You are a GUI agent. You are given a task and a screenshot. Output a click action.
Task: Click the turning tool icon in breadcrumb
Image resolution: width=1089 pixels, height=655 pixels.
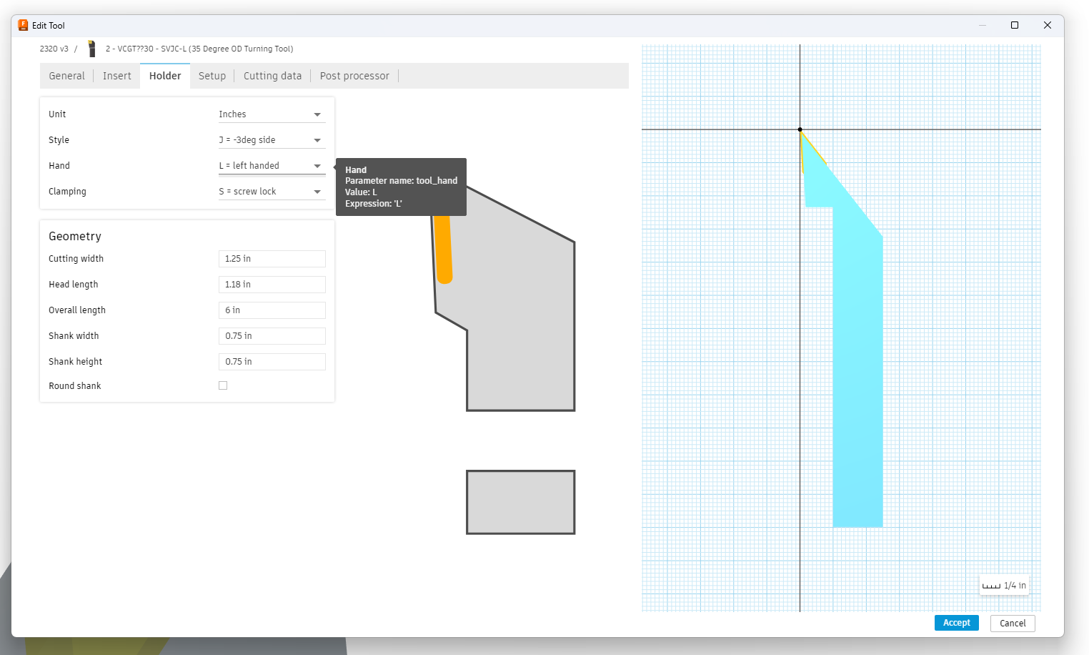[91, 49]
